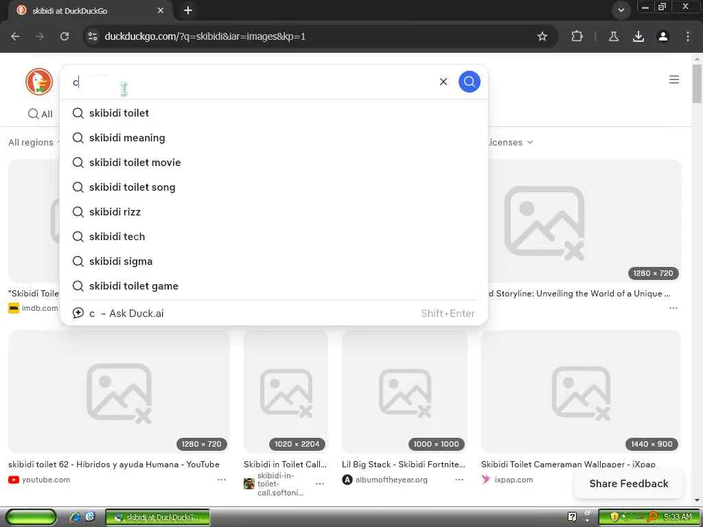Select suggestion 'skibidi toilet movie'
Viewport: 703px width, 527px height.
273,162
